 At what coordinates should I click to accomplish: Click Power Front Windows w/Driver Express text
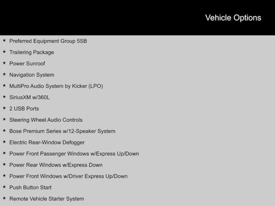tap(68, 176)
